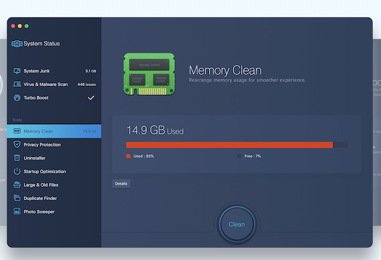Show memory Details
The image size is (381, 260).
(x=121, y=184)
